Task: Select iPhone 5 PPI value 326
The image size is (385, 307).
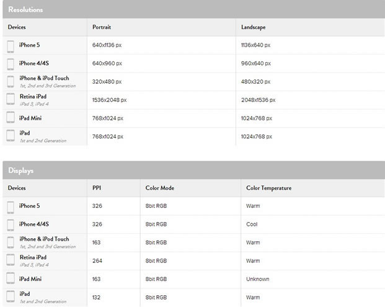Action: [97, 206]
